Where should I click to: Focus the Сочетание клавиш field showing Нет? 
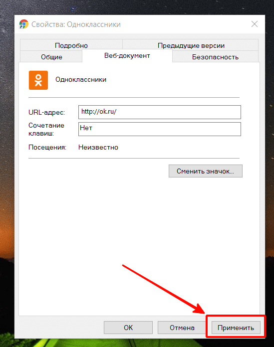point(160,129)
